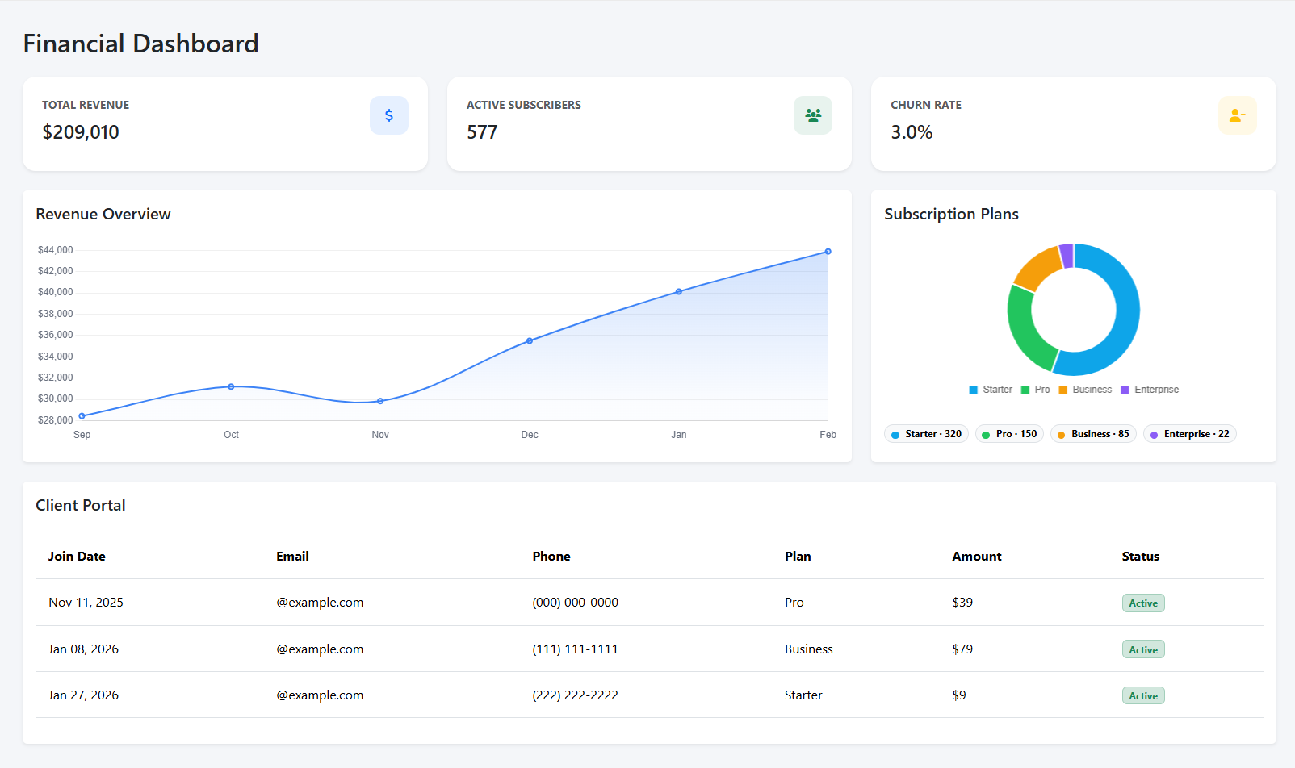This screenshot has width=1295, height=768.
Task: Toggle the Enterprise · 22 legend pill
Action: 1189,433
